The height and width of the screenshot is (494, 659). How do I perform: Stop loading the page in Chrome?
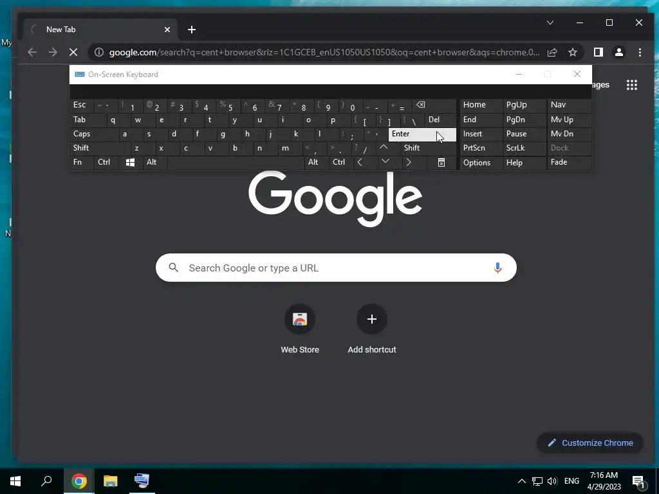73,52
